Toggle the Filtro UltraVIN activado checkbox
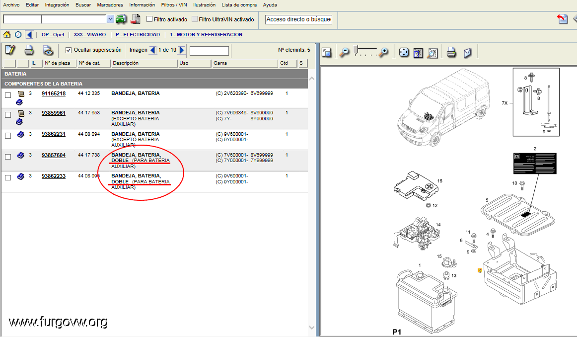The height and width of the screenshot is (337, 577). [x=195, y=19]
